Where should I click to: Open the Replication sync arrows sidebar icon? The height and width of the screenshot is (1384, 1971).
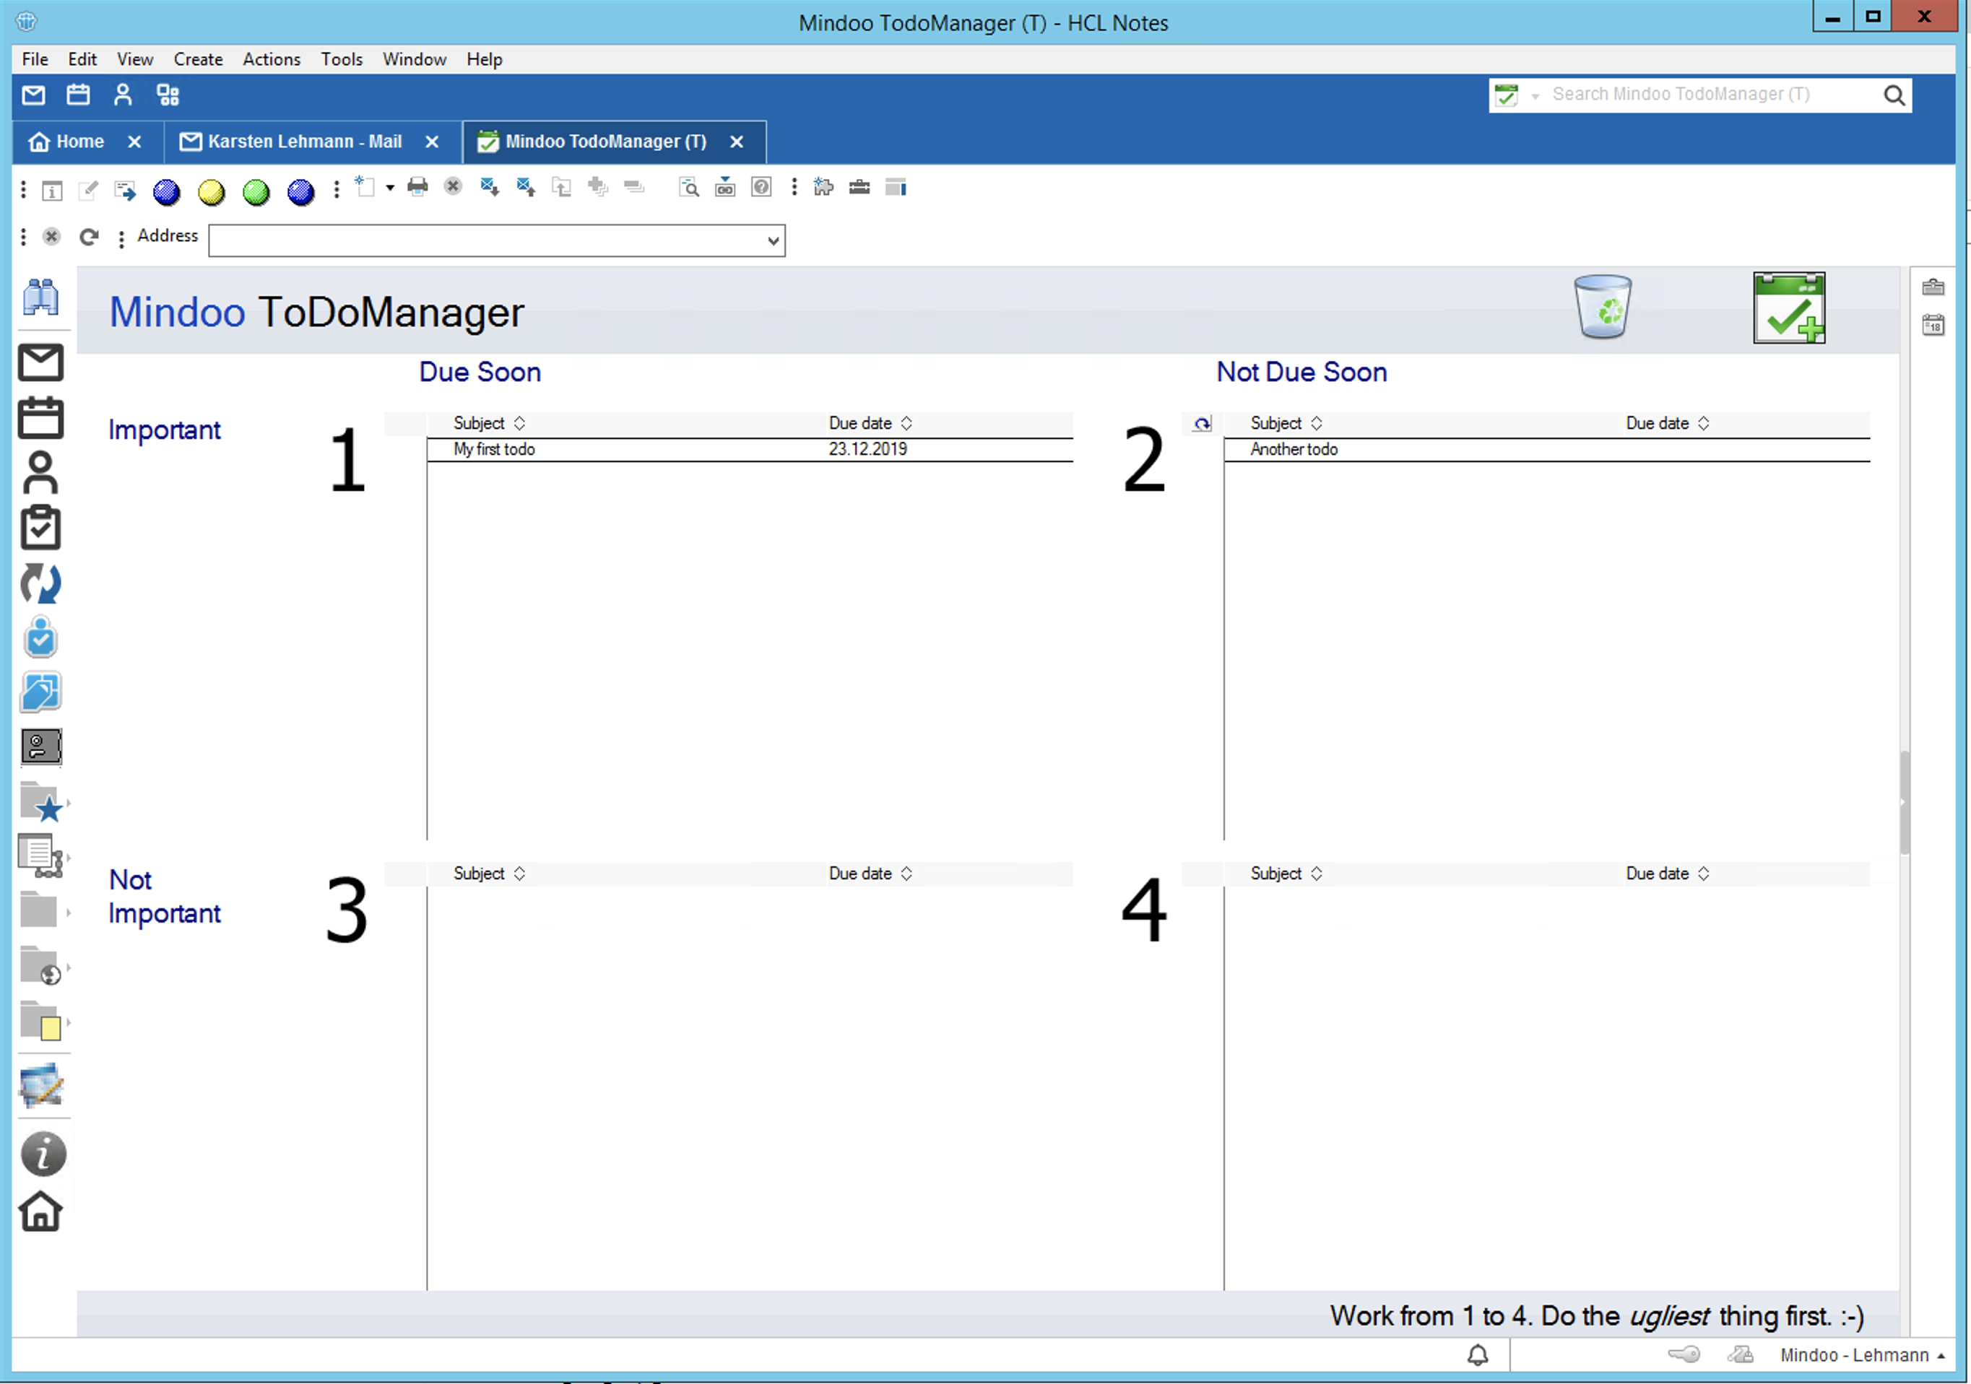(x=40, y=583)
